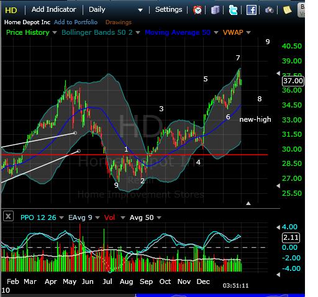Open the Drawings link
Image resolution: width=318 pixels, height=297 pixels.
[119, 22]
